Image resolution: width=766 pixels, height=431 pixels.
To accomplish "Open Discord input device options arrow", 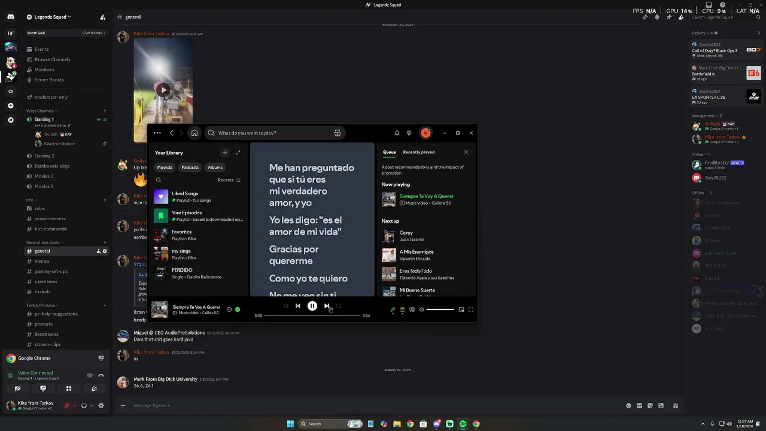I will pyautogui.click(x=74, y=405).
